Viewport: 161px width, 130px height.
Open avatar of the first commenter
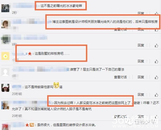point(5,8)
